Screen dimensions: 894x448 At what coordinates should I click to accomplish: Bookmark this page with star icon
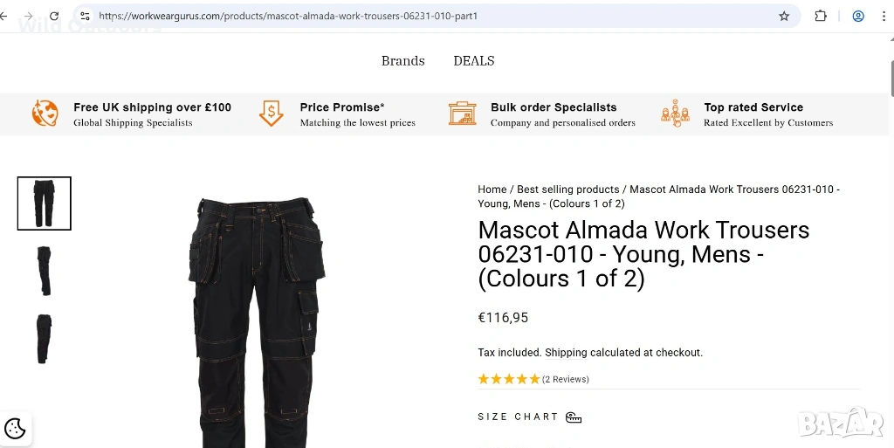784,17
